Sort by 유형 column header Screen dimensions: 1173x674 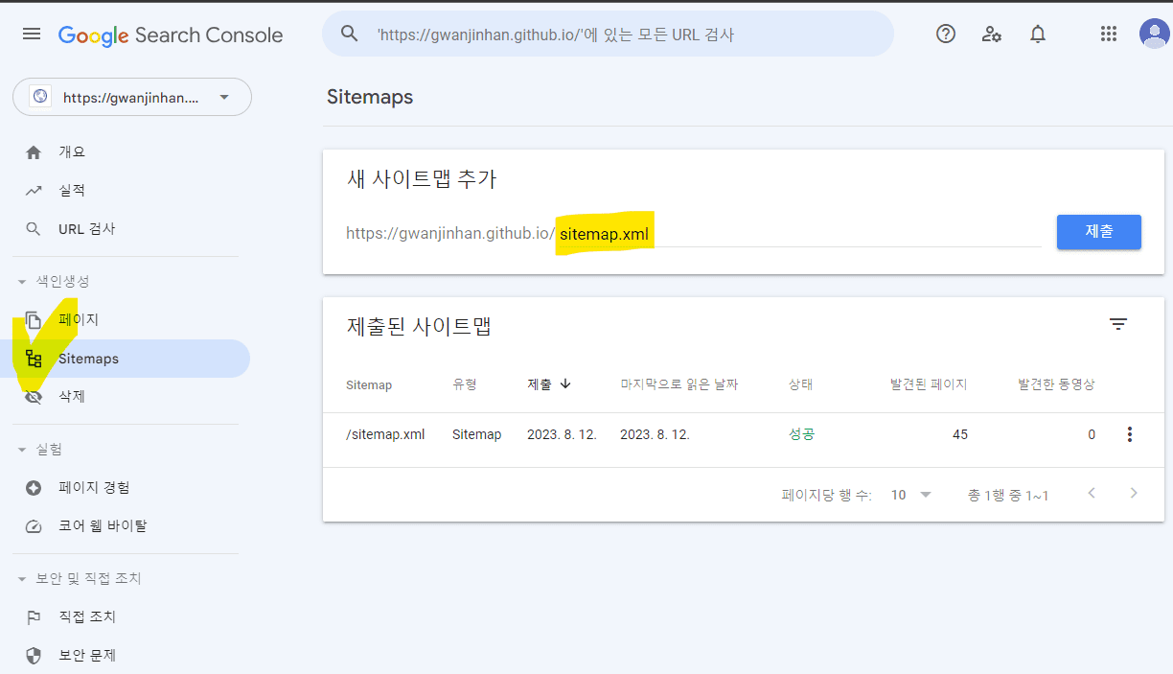click(465, 384)
